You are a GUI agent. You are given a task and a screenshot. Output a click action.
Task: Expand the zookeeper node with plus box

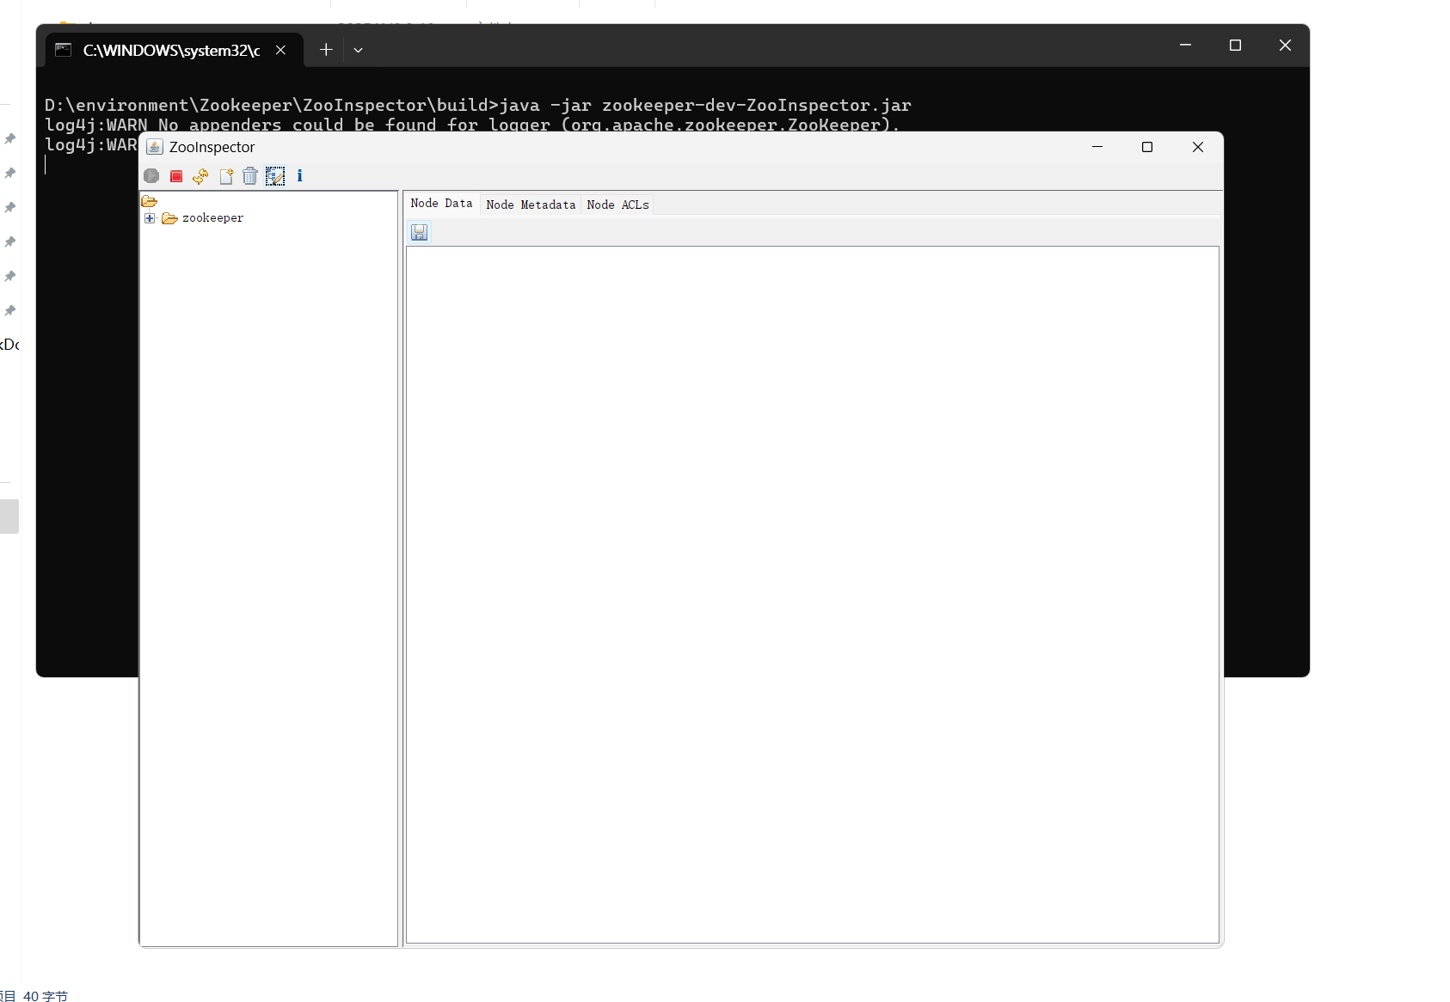[150, 218]
